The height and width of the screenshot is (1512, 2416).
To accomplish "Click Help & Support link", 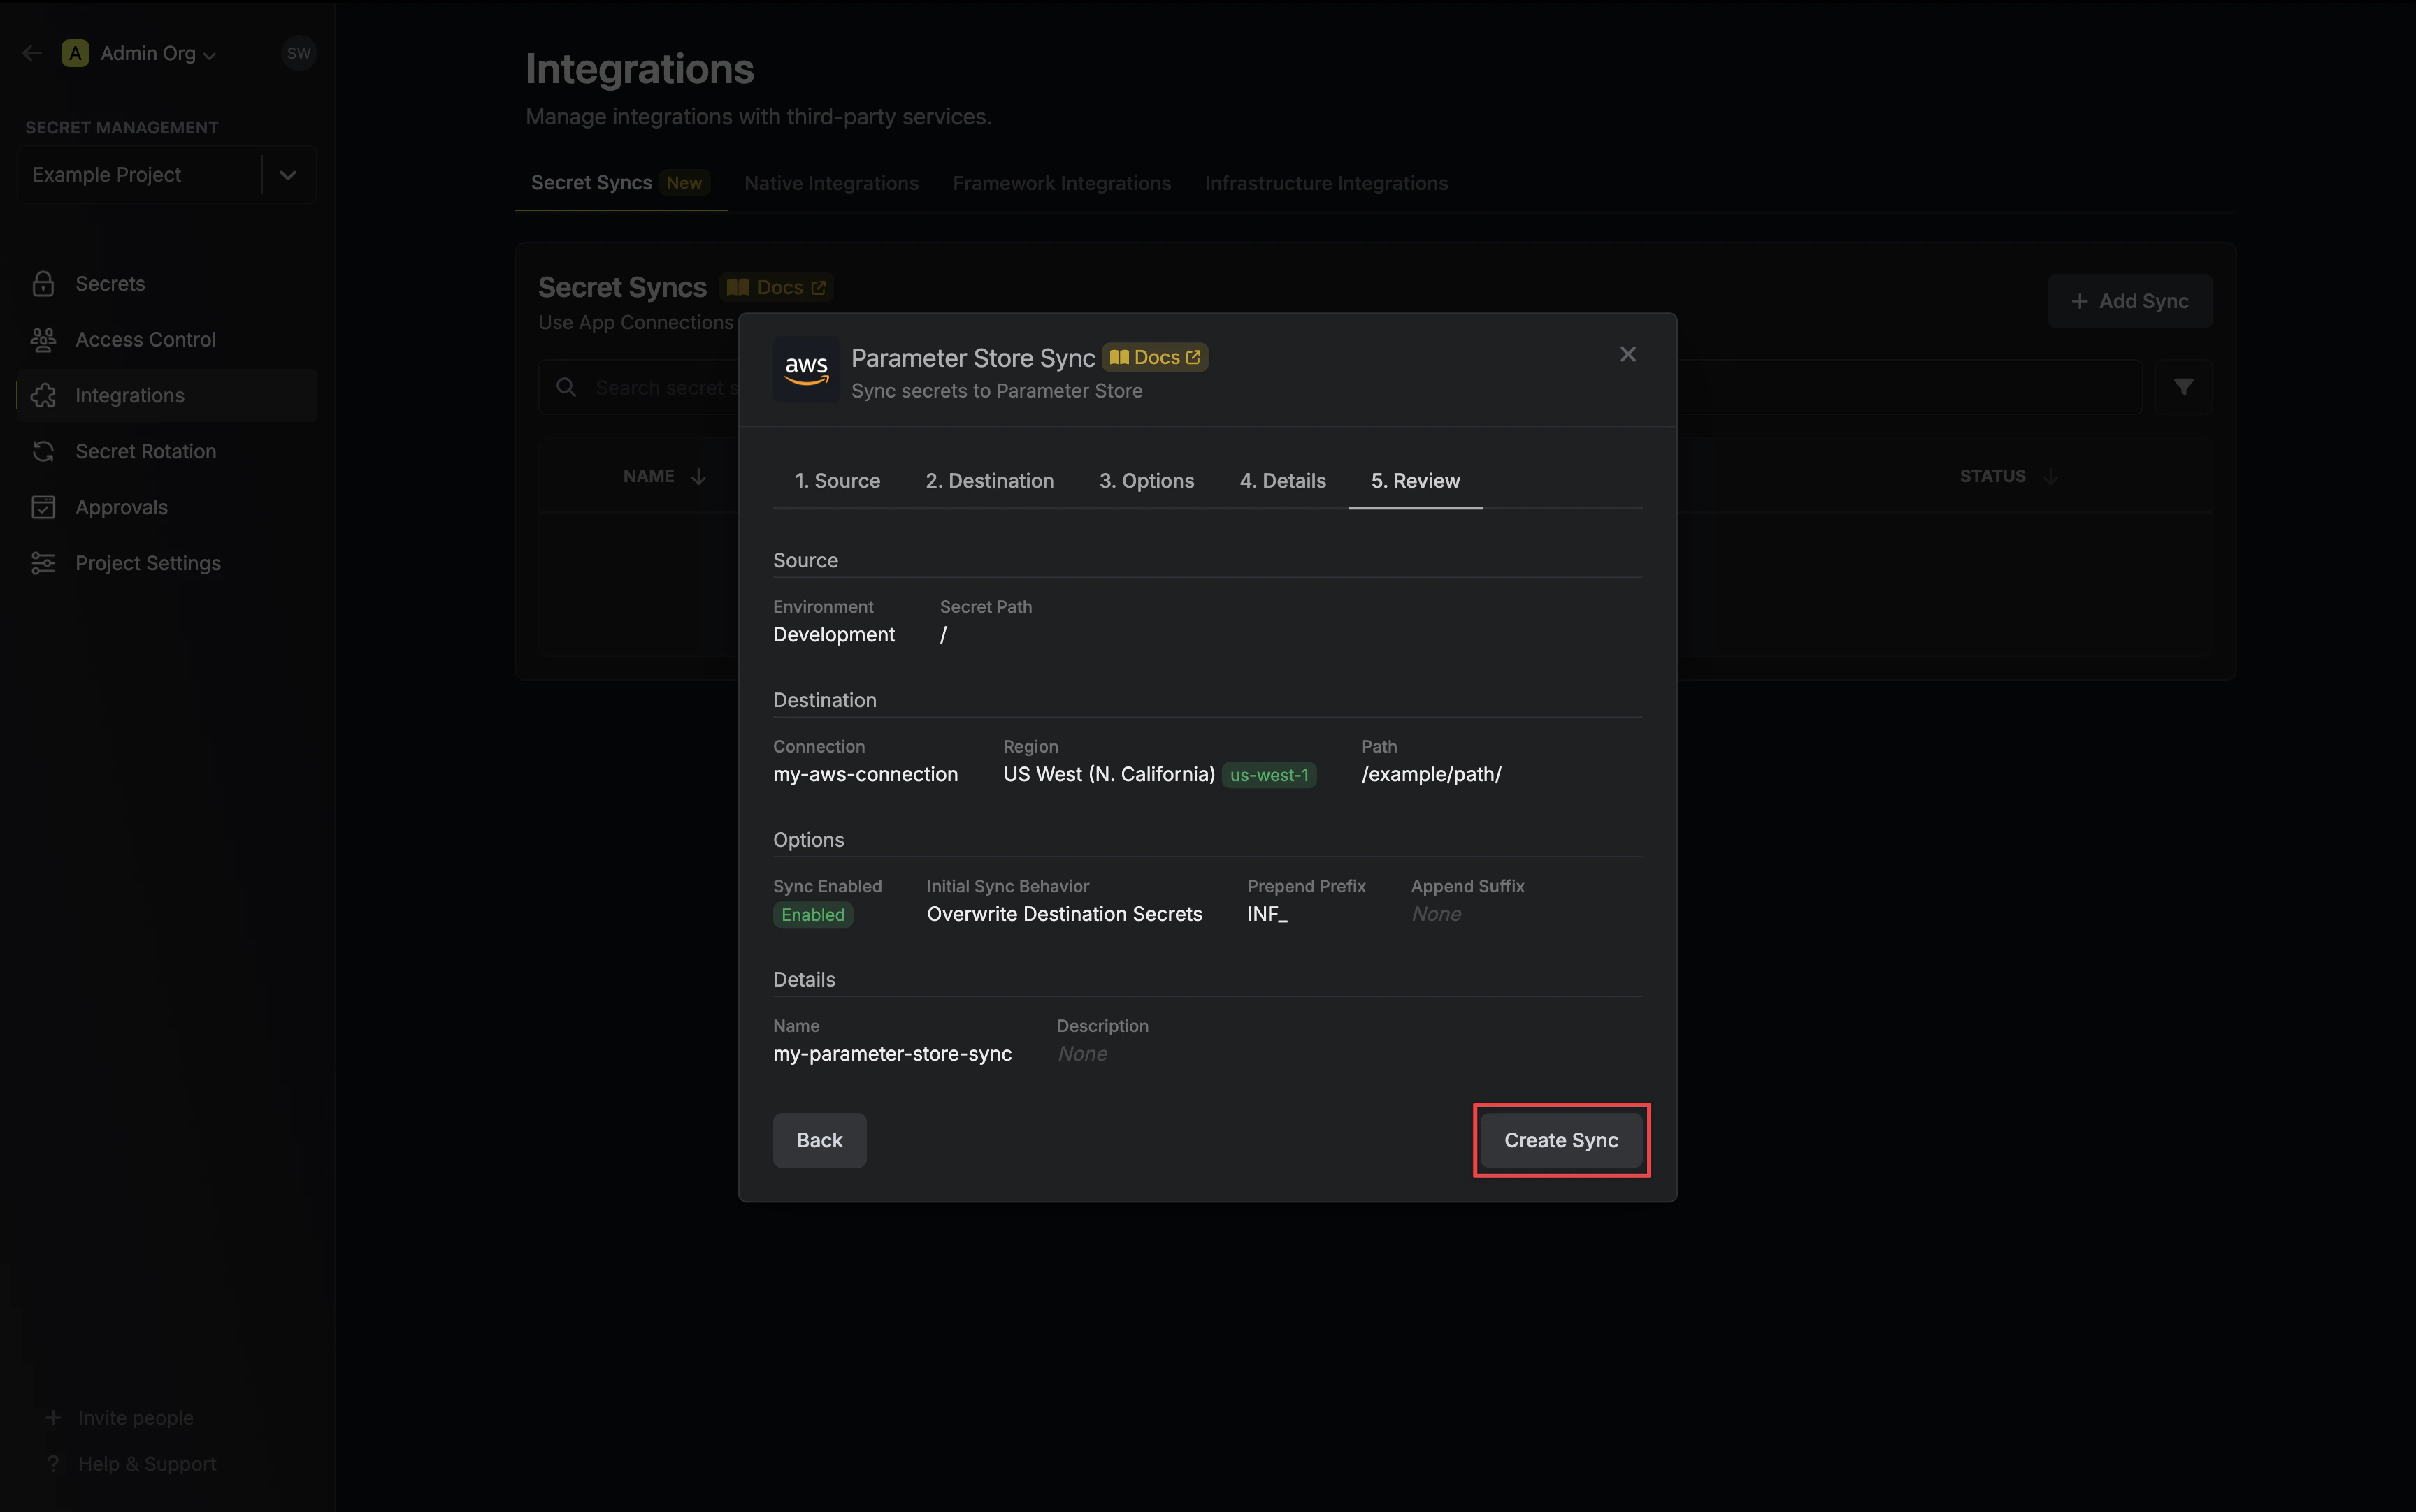I will [131, 1463].
